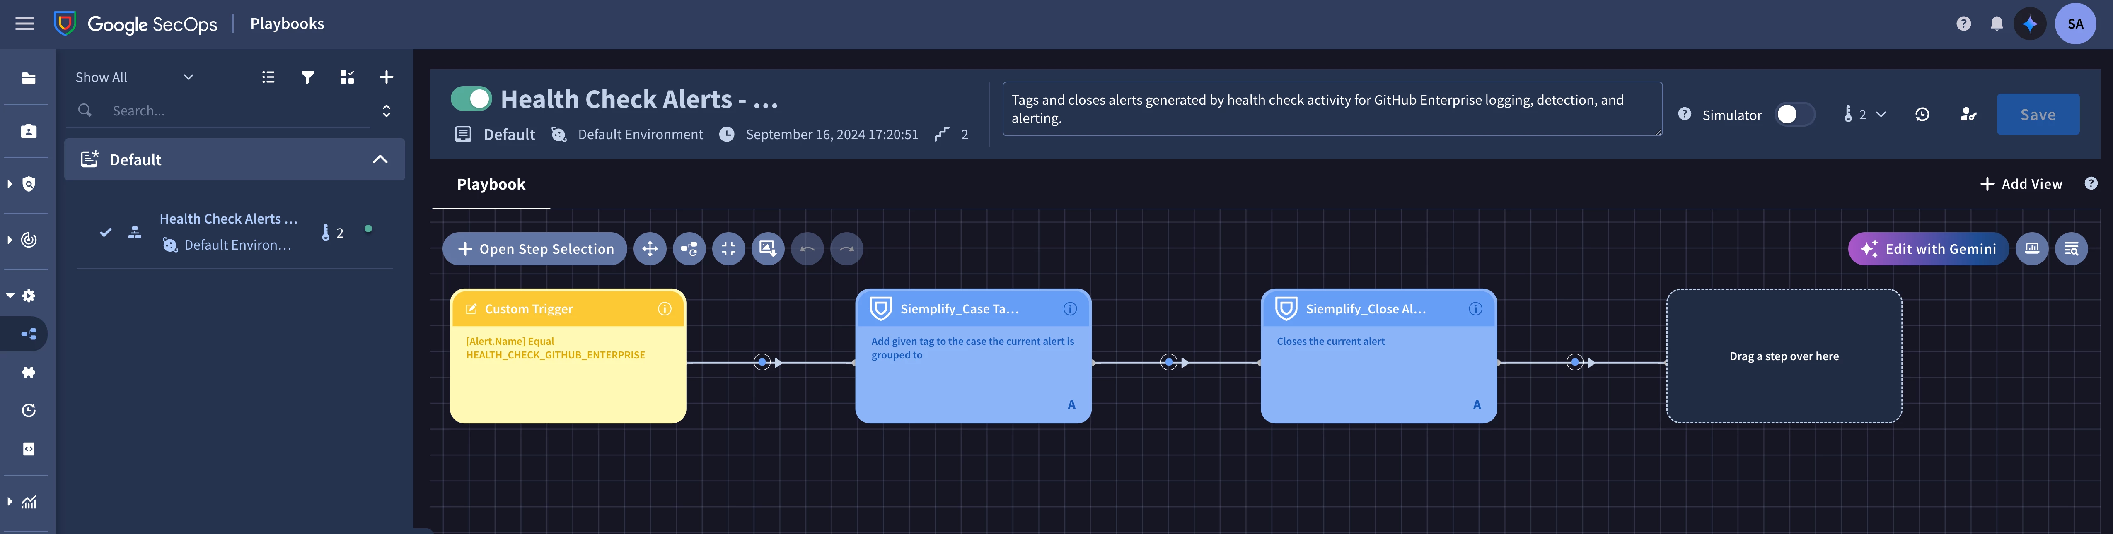Open the hamburger main menu
The width and height of the screenshot is (2113, 534).
tap(25, 24)
